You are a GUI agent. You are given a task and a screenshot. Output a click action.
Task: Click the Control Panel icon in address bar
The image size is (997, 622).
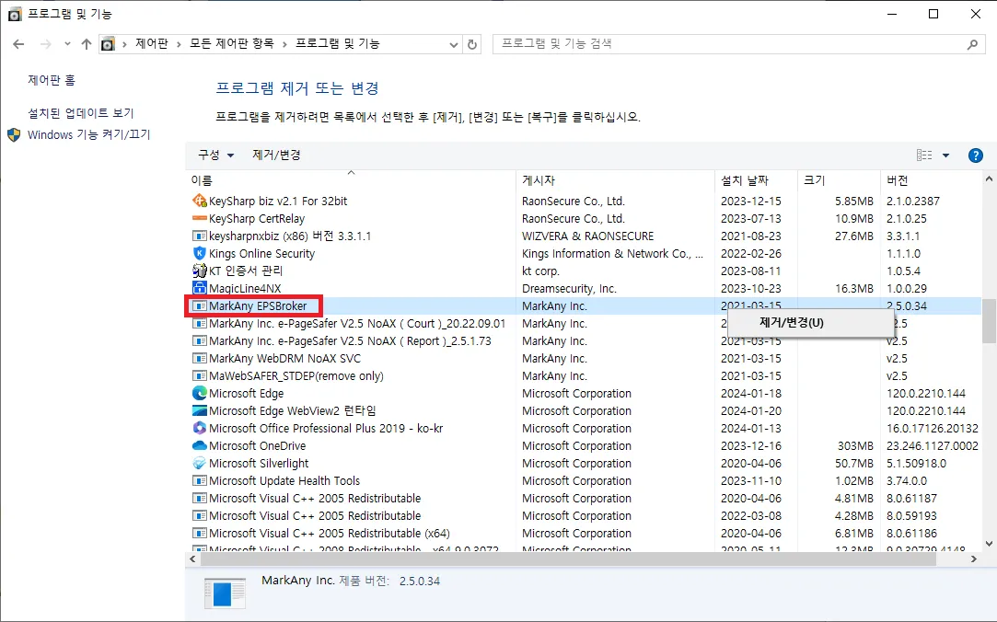(x=108, y=44)
